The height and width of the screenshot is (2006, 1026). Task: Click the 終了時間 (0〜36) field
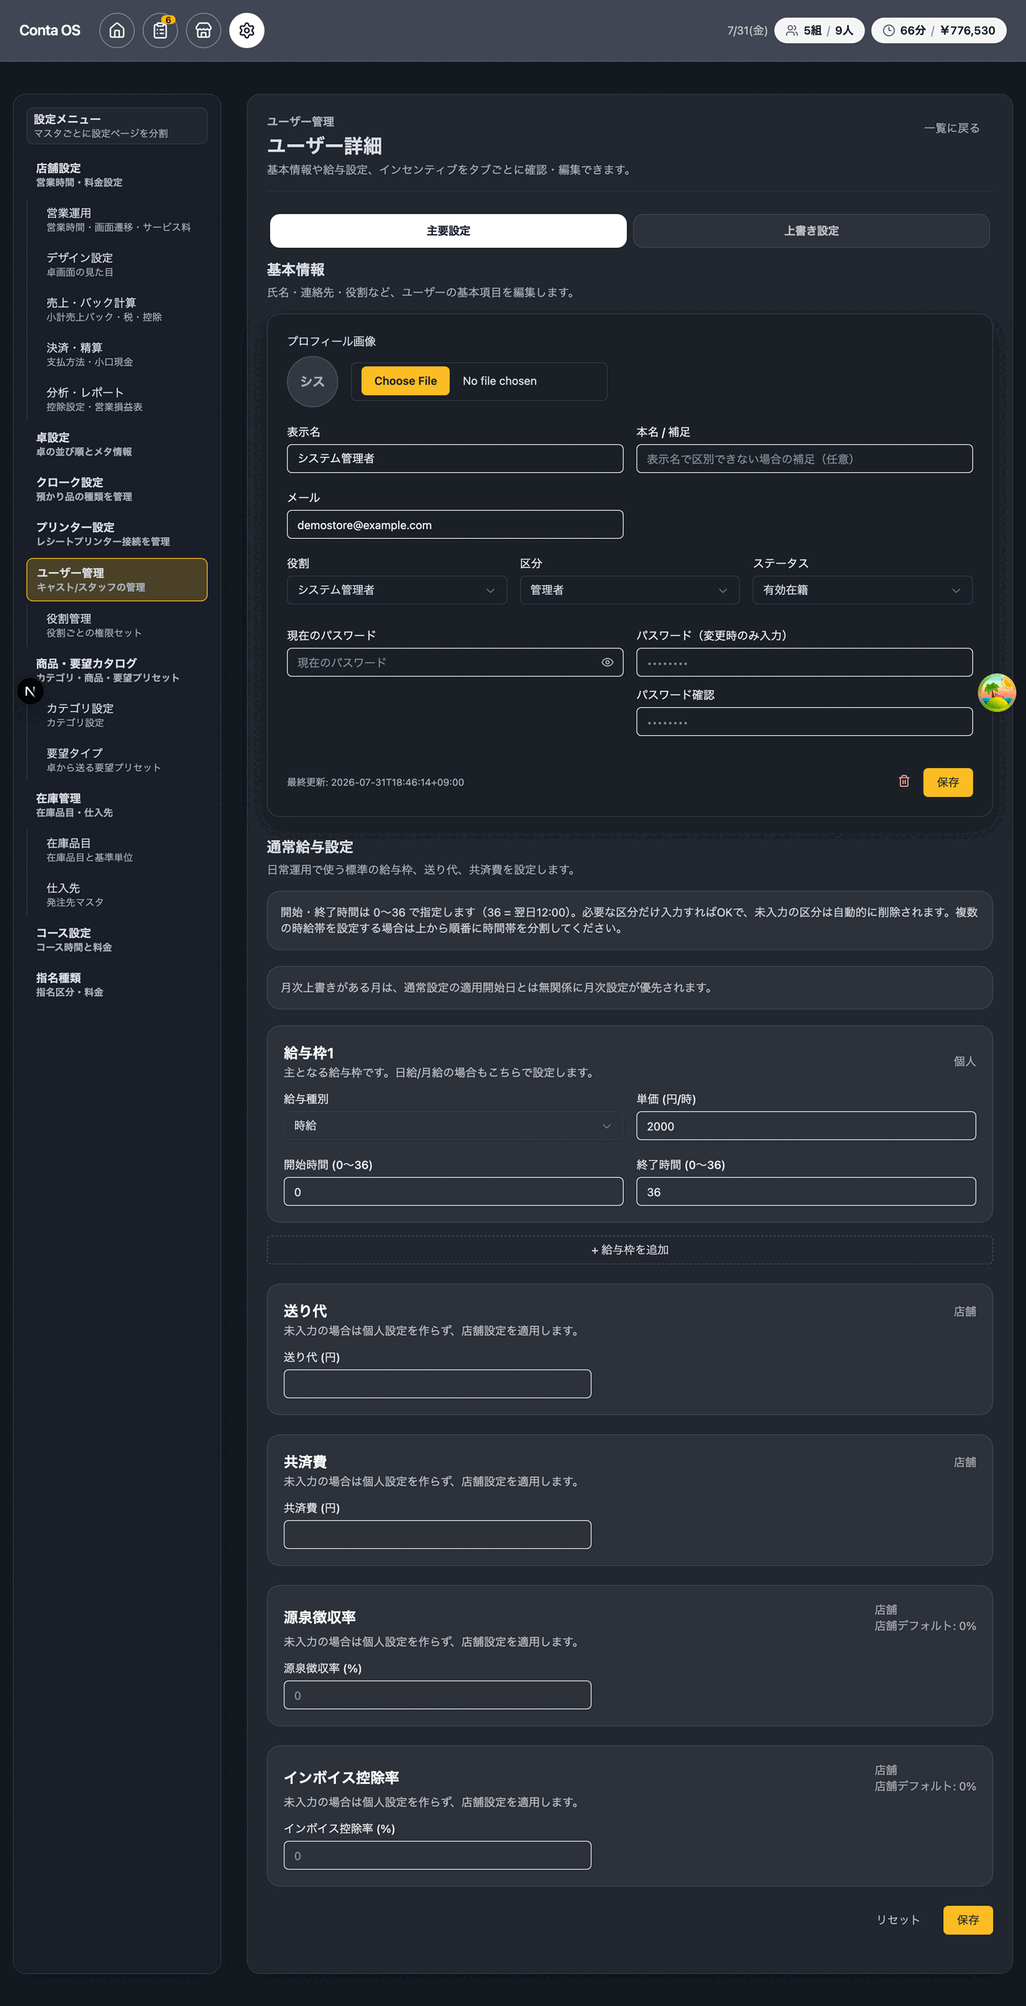(x=806, y=1191)
